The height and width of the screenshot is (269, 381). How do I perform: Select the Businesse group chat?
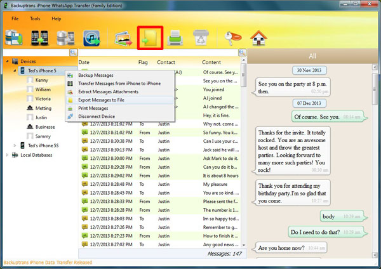pos(45,127)
